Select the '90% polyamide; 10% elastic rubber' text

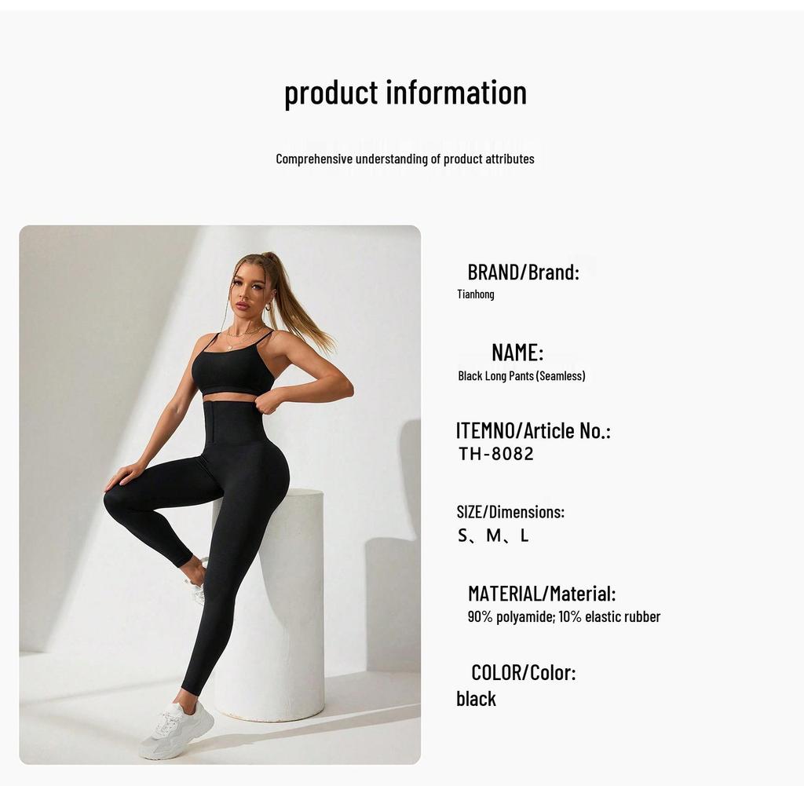(x=564, y=617)
